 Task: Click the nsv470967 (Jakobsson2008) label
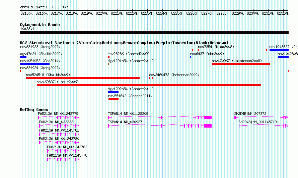click(x=237, y=61)
